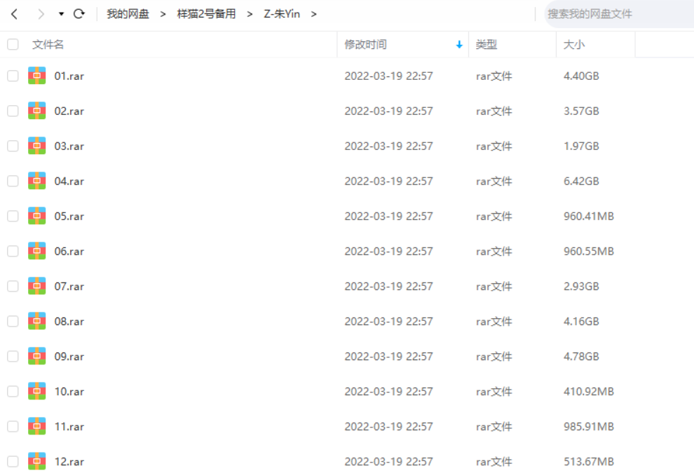Click the 12.rar archive icon

point(36,461)
